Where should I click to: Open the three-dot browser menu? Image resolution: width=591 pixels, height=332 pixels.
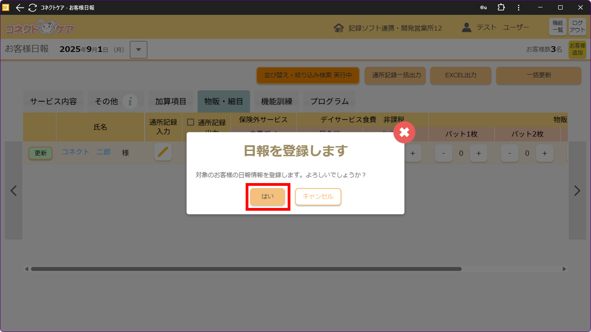click(519, 7)
